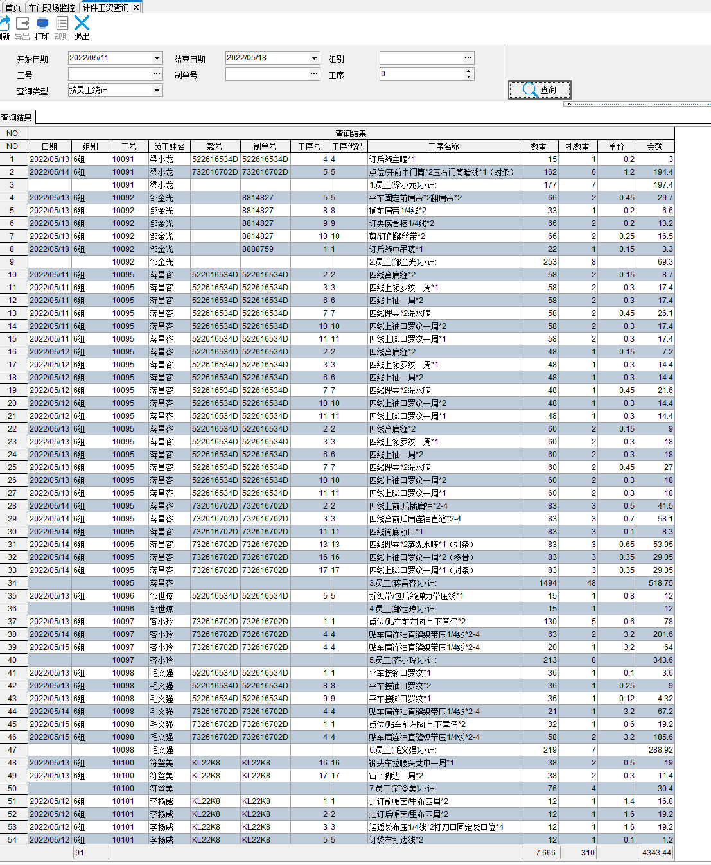The image size is (711, 865).
Task: Select row number 34 header cell
Action: (13, 583)
